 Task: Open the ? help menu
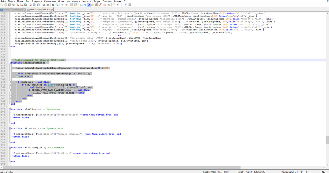coord(124,1)
